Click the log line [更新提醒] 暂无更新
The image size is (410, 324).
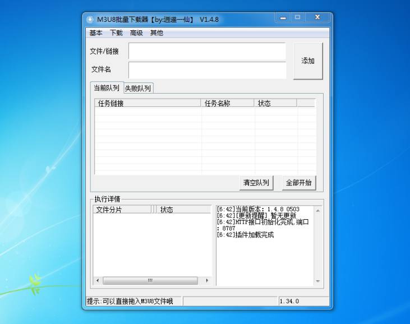[256, 216]
